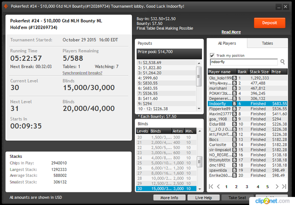Screen dimensions: 295x205
Task: Go to first page of player list
Action: [211, 186]
